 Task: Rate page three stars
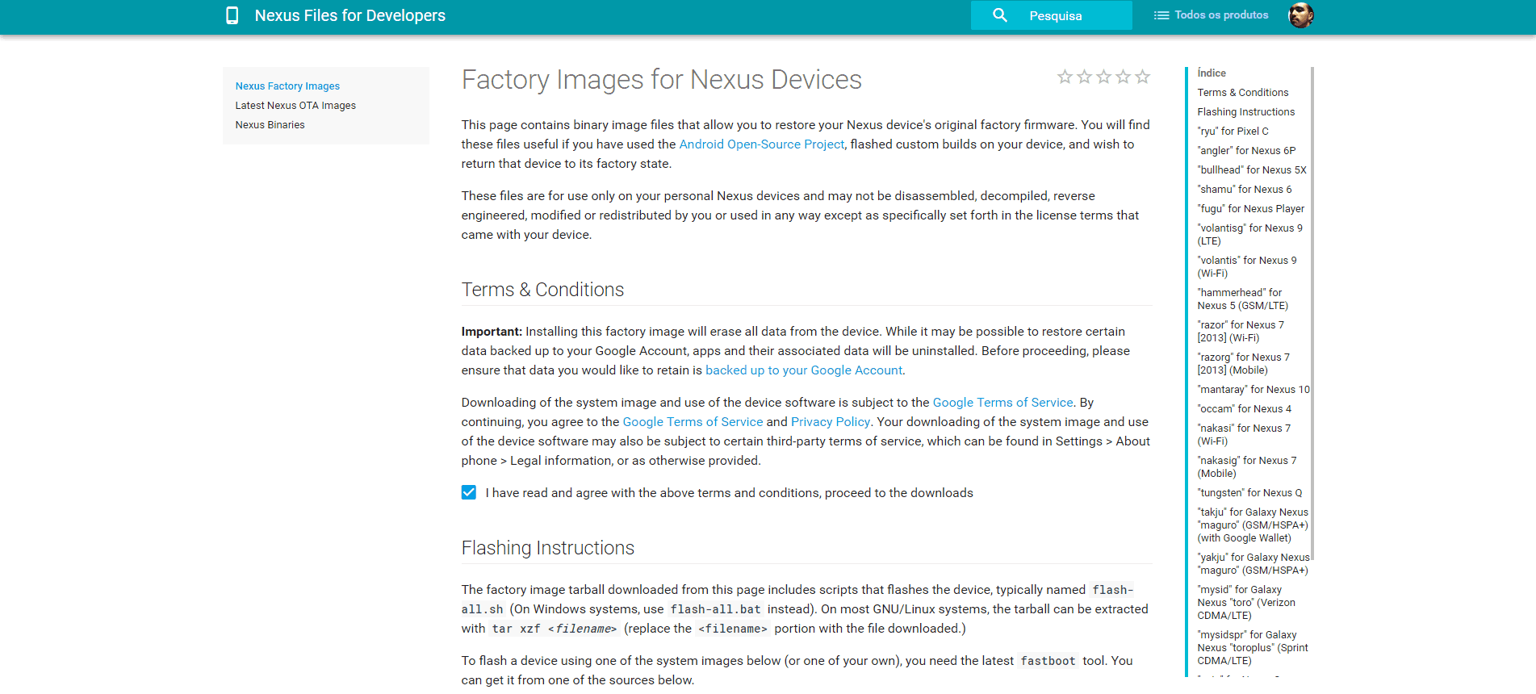(1103, 77)
